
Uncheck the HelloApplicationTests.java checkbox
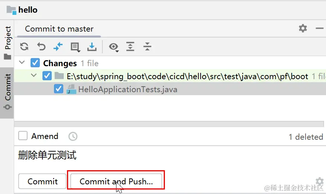click(59, 89)
